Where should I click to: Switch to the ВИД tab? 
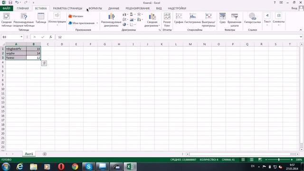coord(159,9)
